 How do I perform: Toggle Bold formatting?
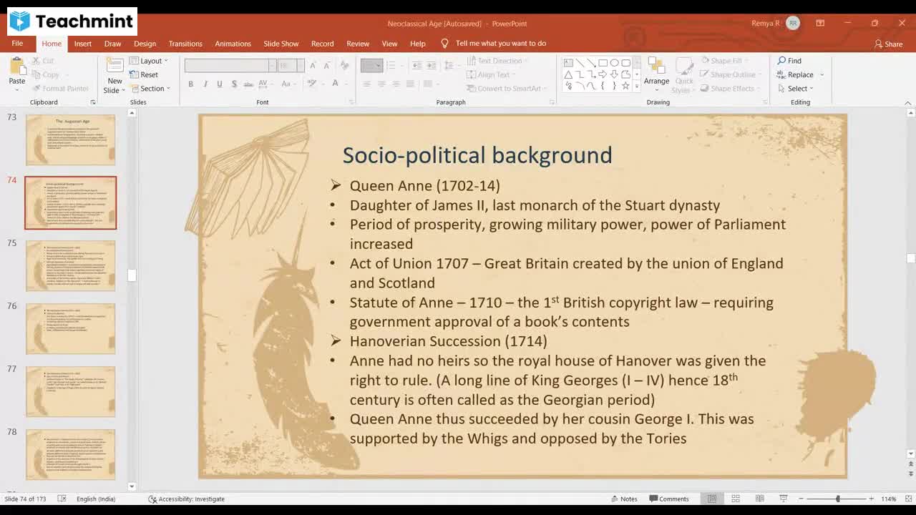(x=191, y=84)
